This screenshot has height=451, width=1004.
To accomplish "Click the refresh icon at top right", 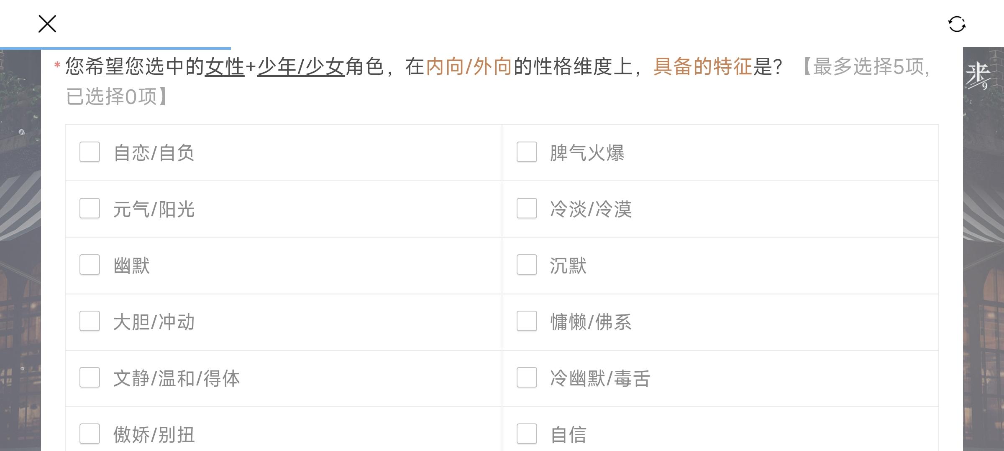I will [x=957, y=24].
